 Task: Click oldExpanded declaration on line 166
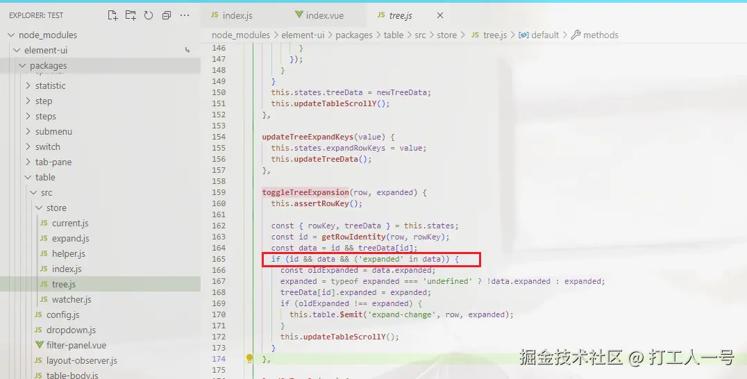pos(333,270)
